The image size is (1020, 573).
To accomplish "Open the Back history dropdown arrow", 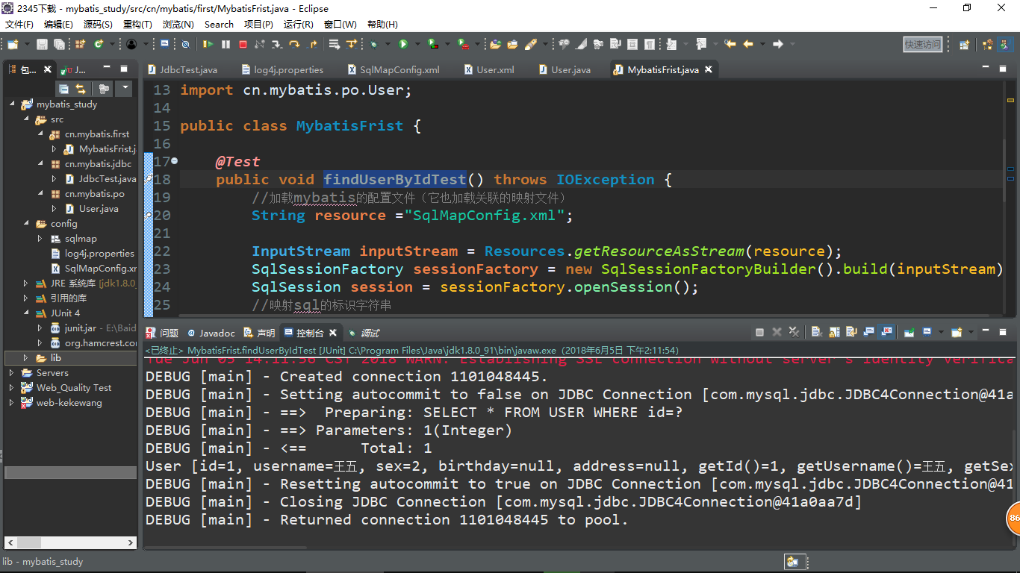I will pyautogui.click(x=762, y=44).
